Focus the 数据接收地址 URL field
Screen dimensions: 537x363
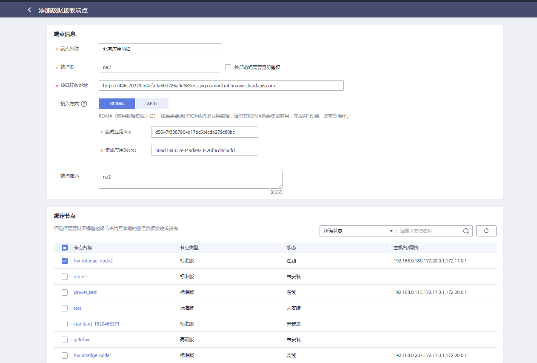[x=221, y=86]
